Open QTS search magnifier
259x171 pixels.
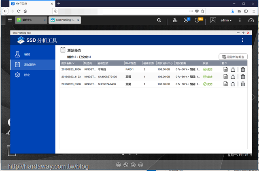(159, 20)
